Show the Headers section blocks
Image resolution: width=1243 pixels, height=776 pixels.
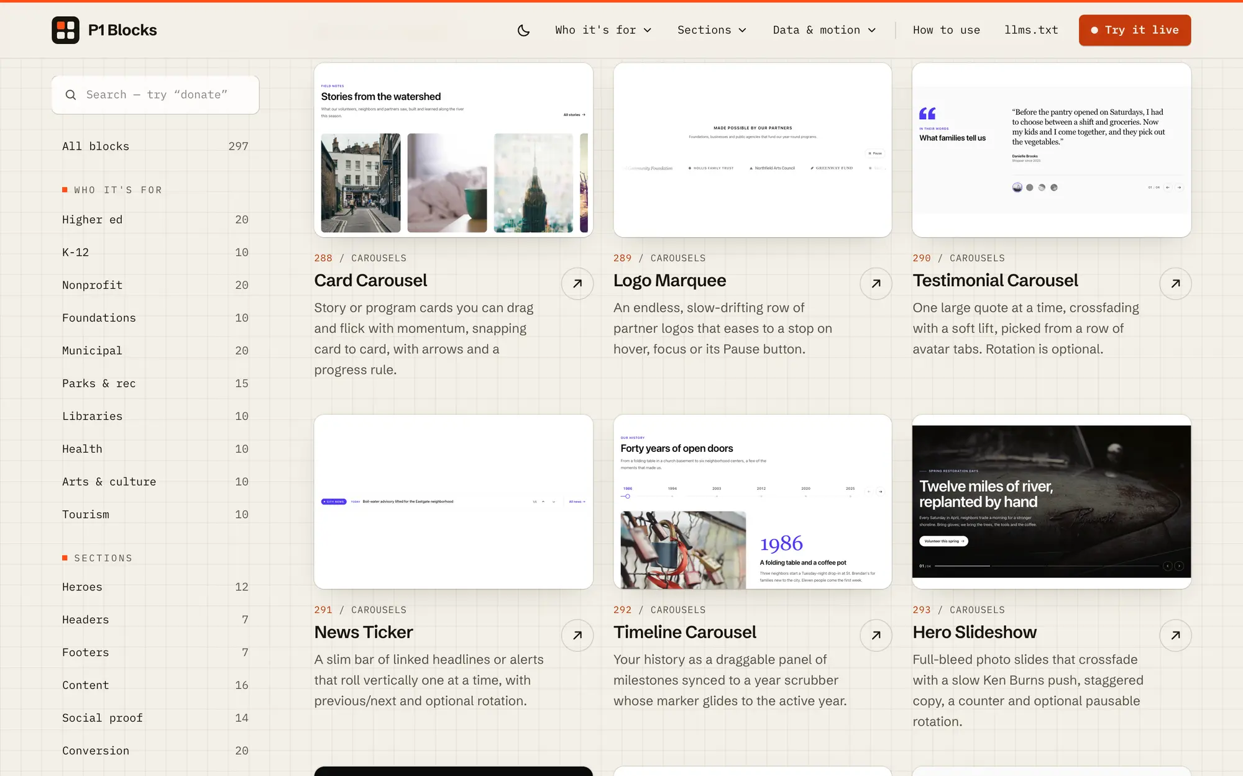[x=155, y=620]
